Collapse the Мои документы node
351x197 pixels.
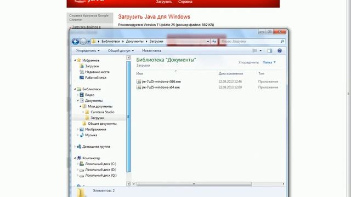tap(81, 107)
